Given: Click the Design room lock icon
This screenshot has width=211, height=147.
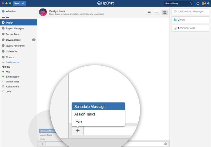Looking at the screenshot, I should [x=3, y=22].
